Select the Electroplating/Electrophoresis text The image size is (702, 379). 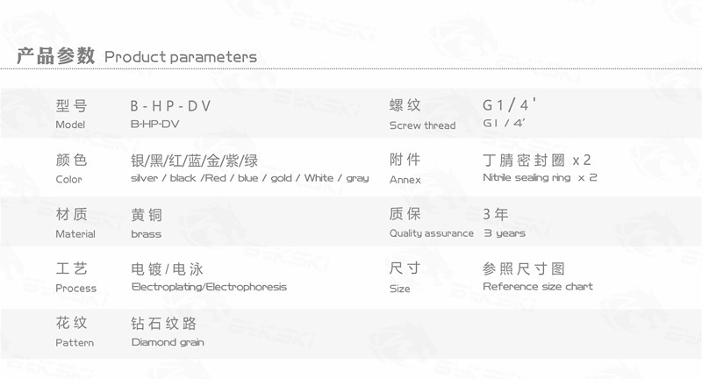[x=209, y=287]
